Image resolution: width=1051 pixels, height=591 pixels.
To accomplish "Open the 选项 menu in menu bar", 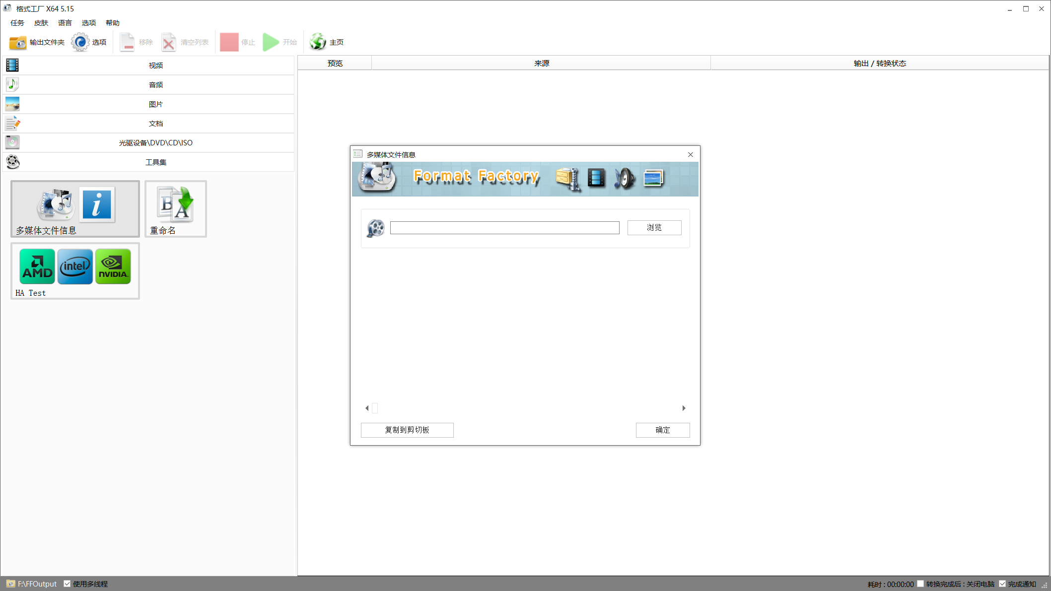I will (x=89, y=23).
